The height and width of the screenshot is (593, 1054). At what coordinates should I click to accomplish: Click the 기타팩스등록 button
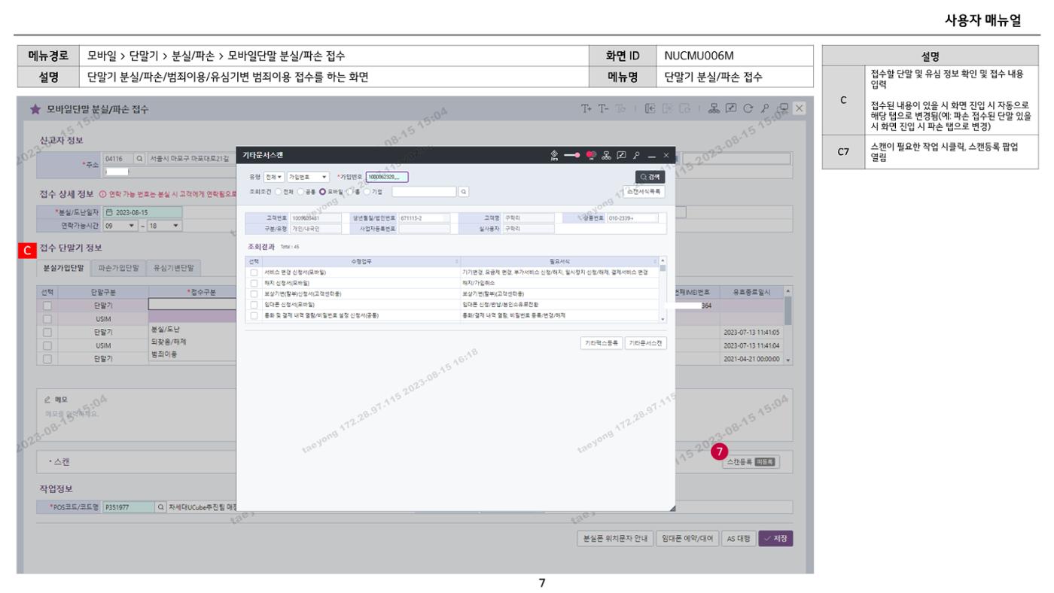click(x=601, y=342)
